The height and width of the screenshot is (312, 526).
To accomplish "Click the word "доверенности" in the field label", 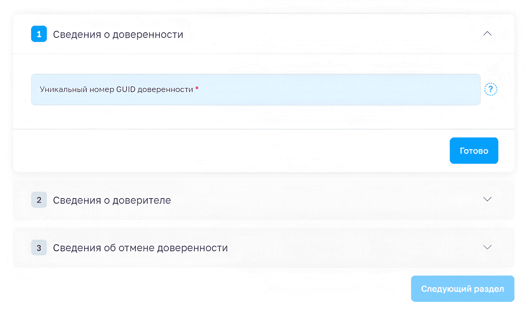I will (x=165, y=89).
